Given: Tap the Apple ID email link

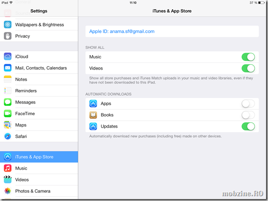Looking at the screenshot, I should coord(122,31).
